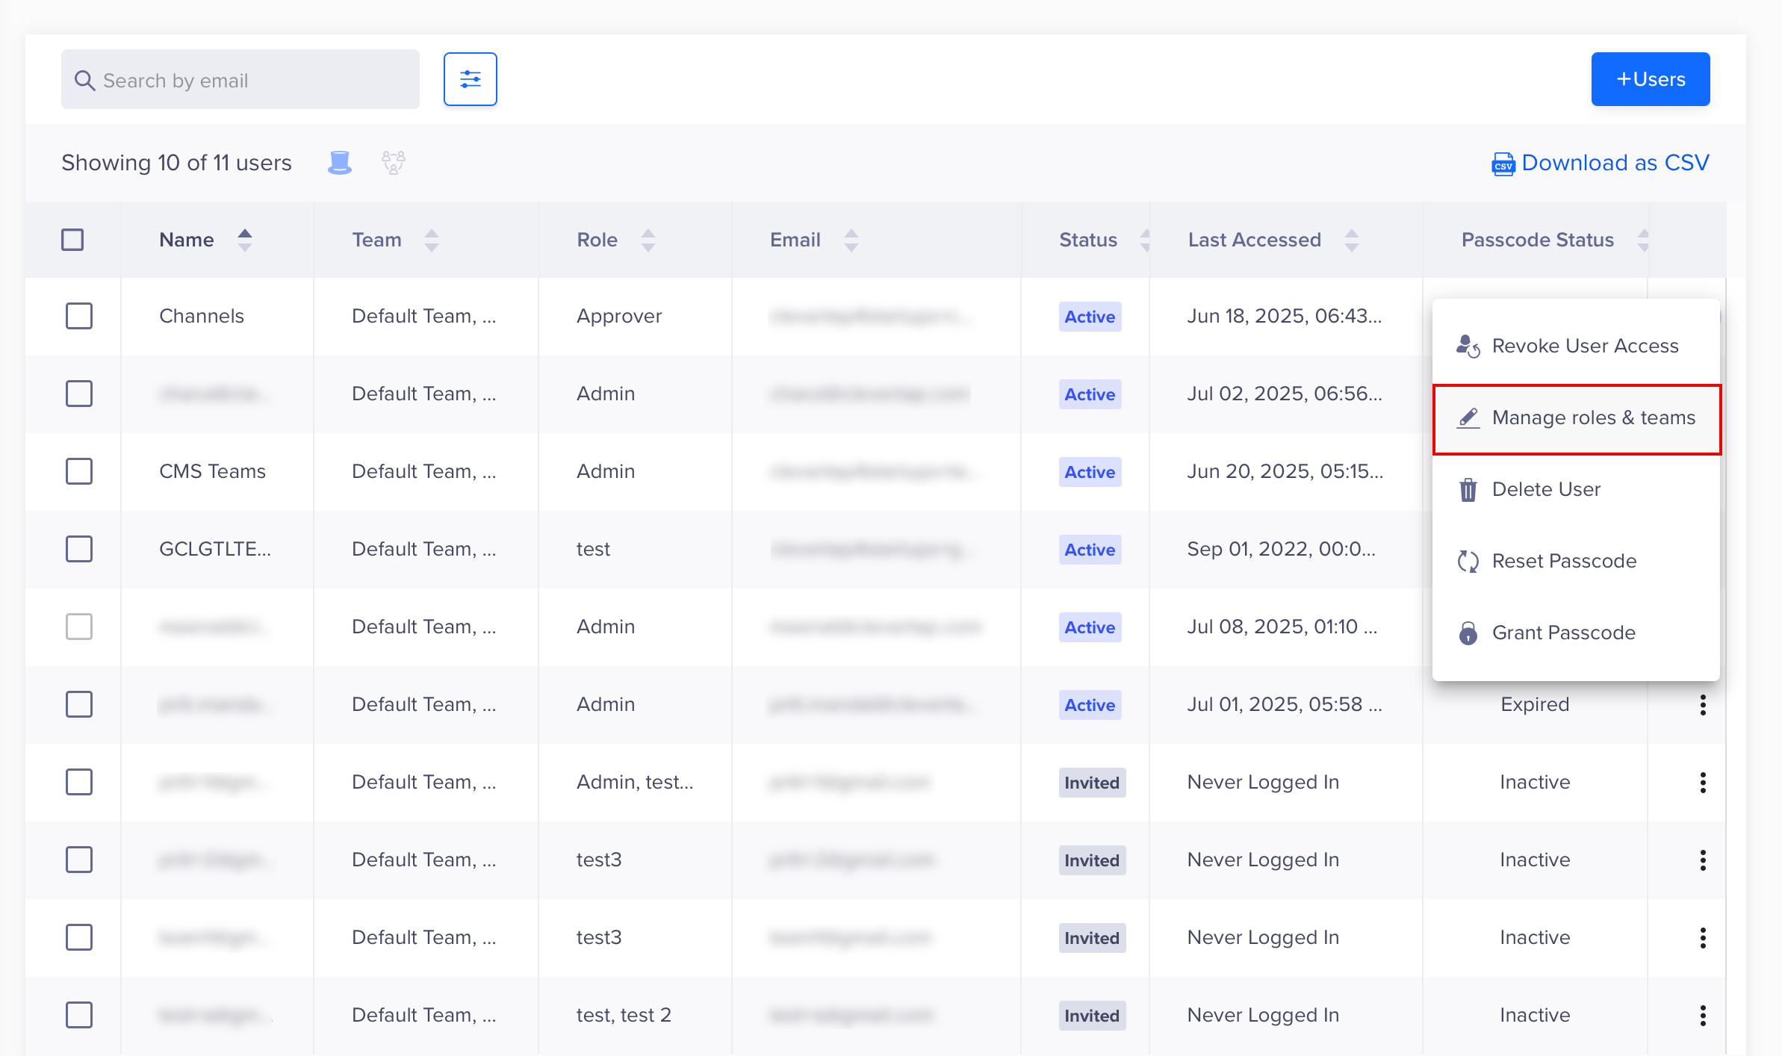Sort the table by Last Accessed column
Screen dimensions: 1782x1056
[x=1351, y=239]
